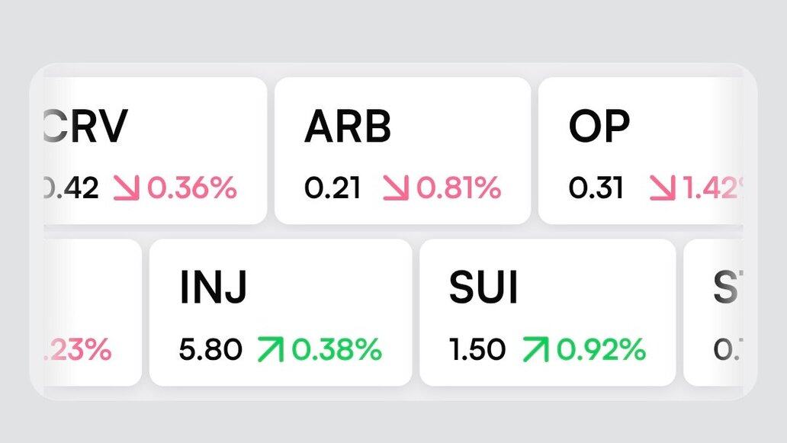Click the SUI price 1.50
Viewport: 787px width, 443px height.
coord(477,350)
